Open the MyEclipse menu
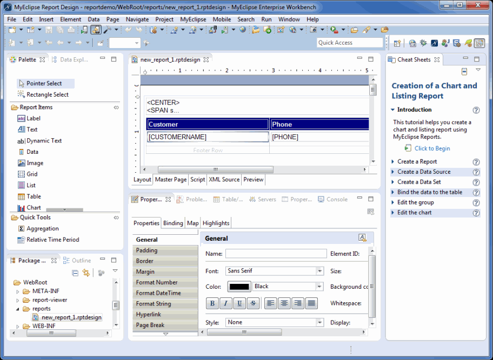The image size is (493, 360). pyautogui.click(x=192, y=19)
